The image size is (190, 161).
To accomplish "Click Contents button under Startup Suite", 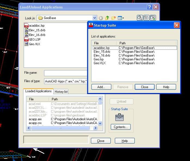I will pos(121,127).
